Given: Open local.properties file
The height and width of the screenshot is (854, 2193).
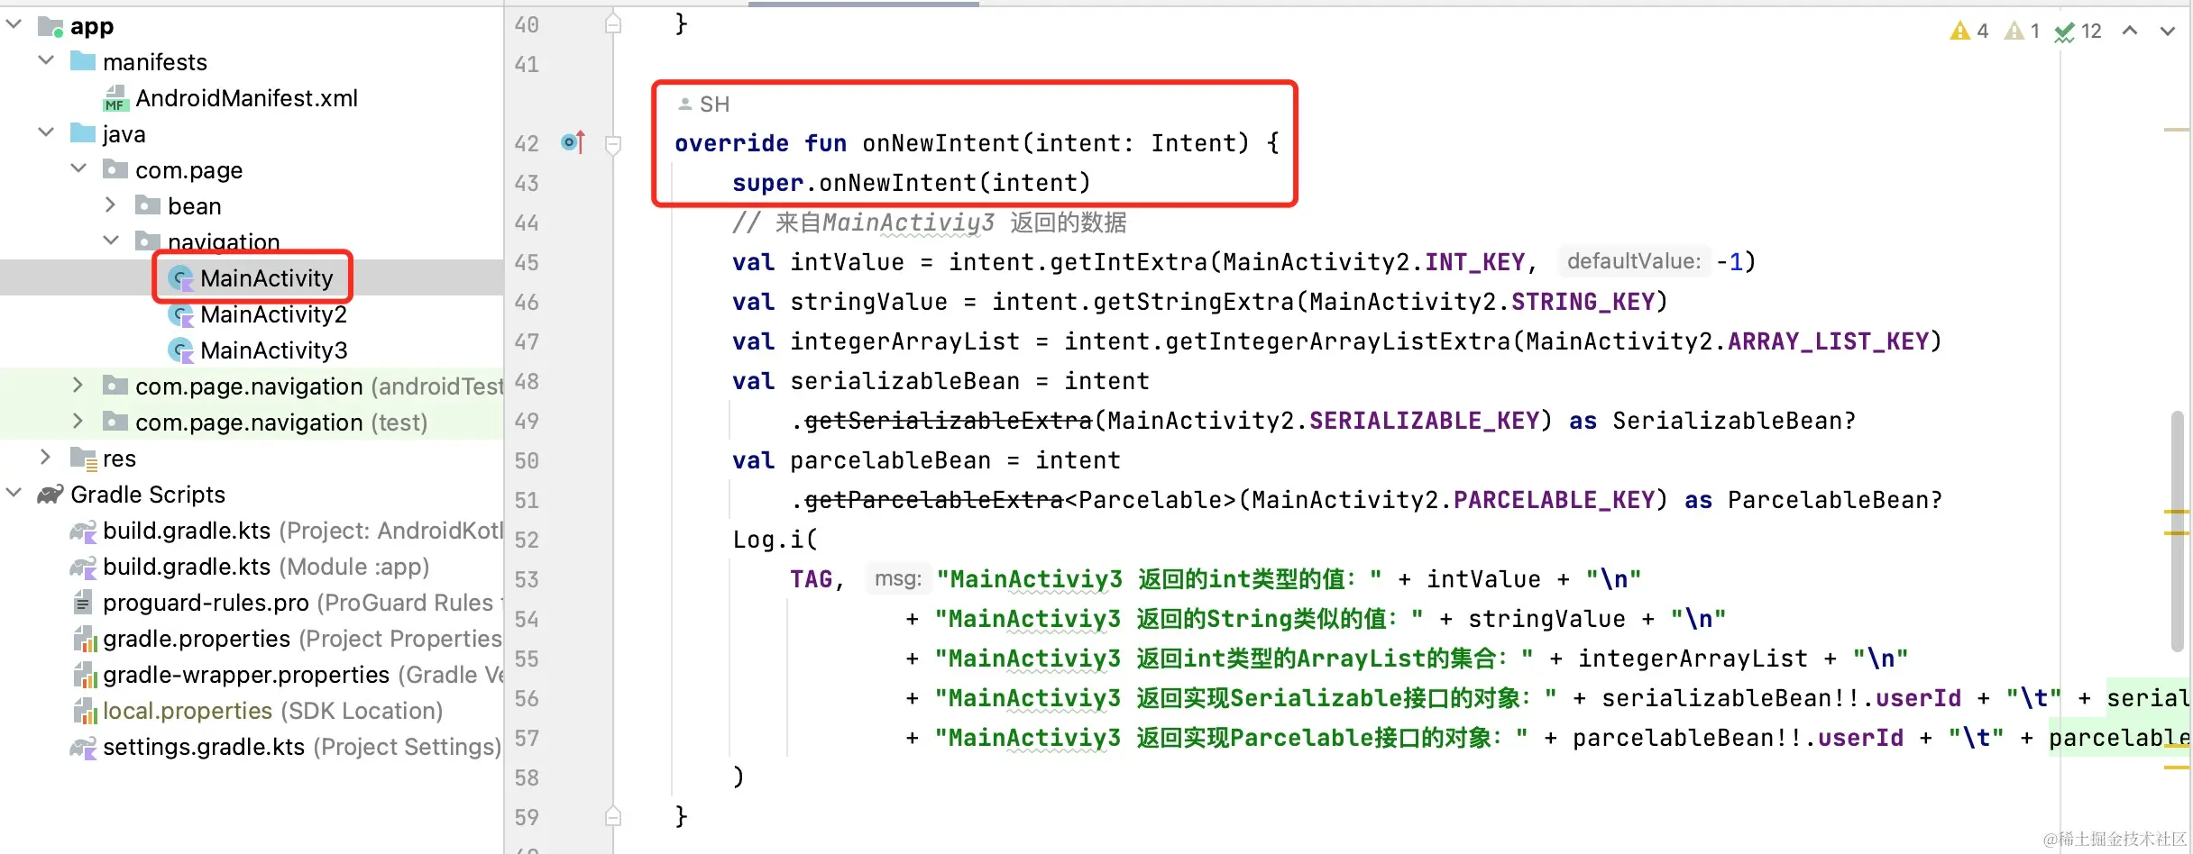Looking at the screenshot, I should tap(272, 710).
